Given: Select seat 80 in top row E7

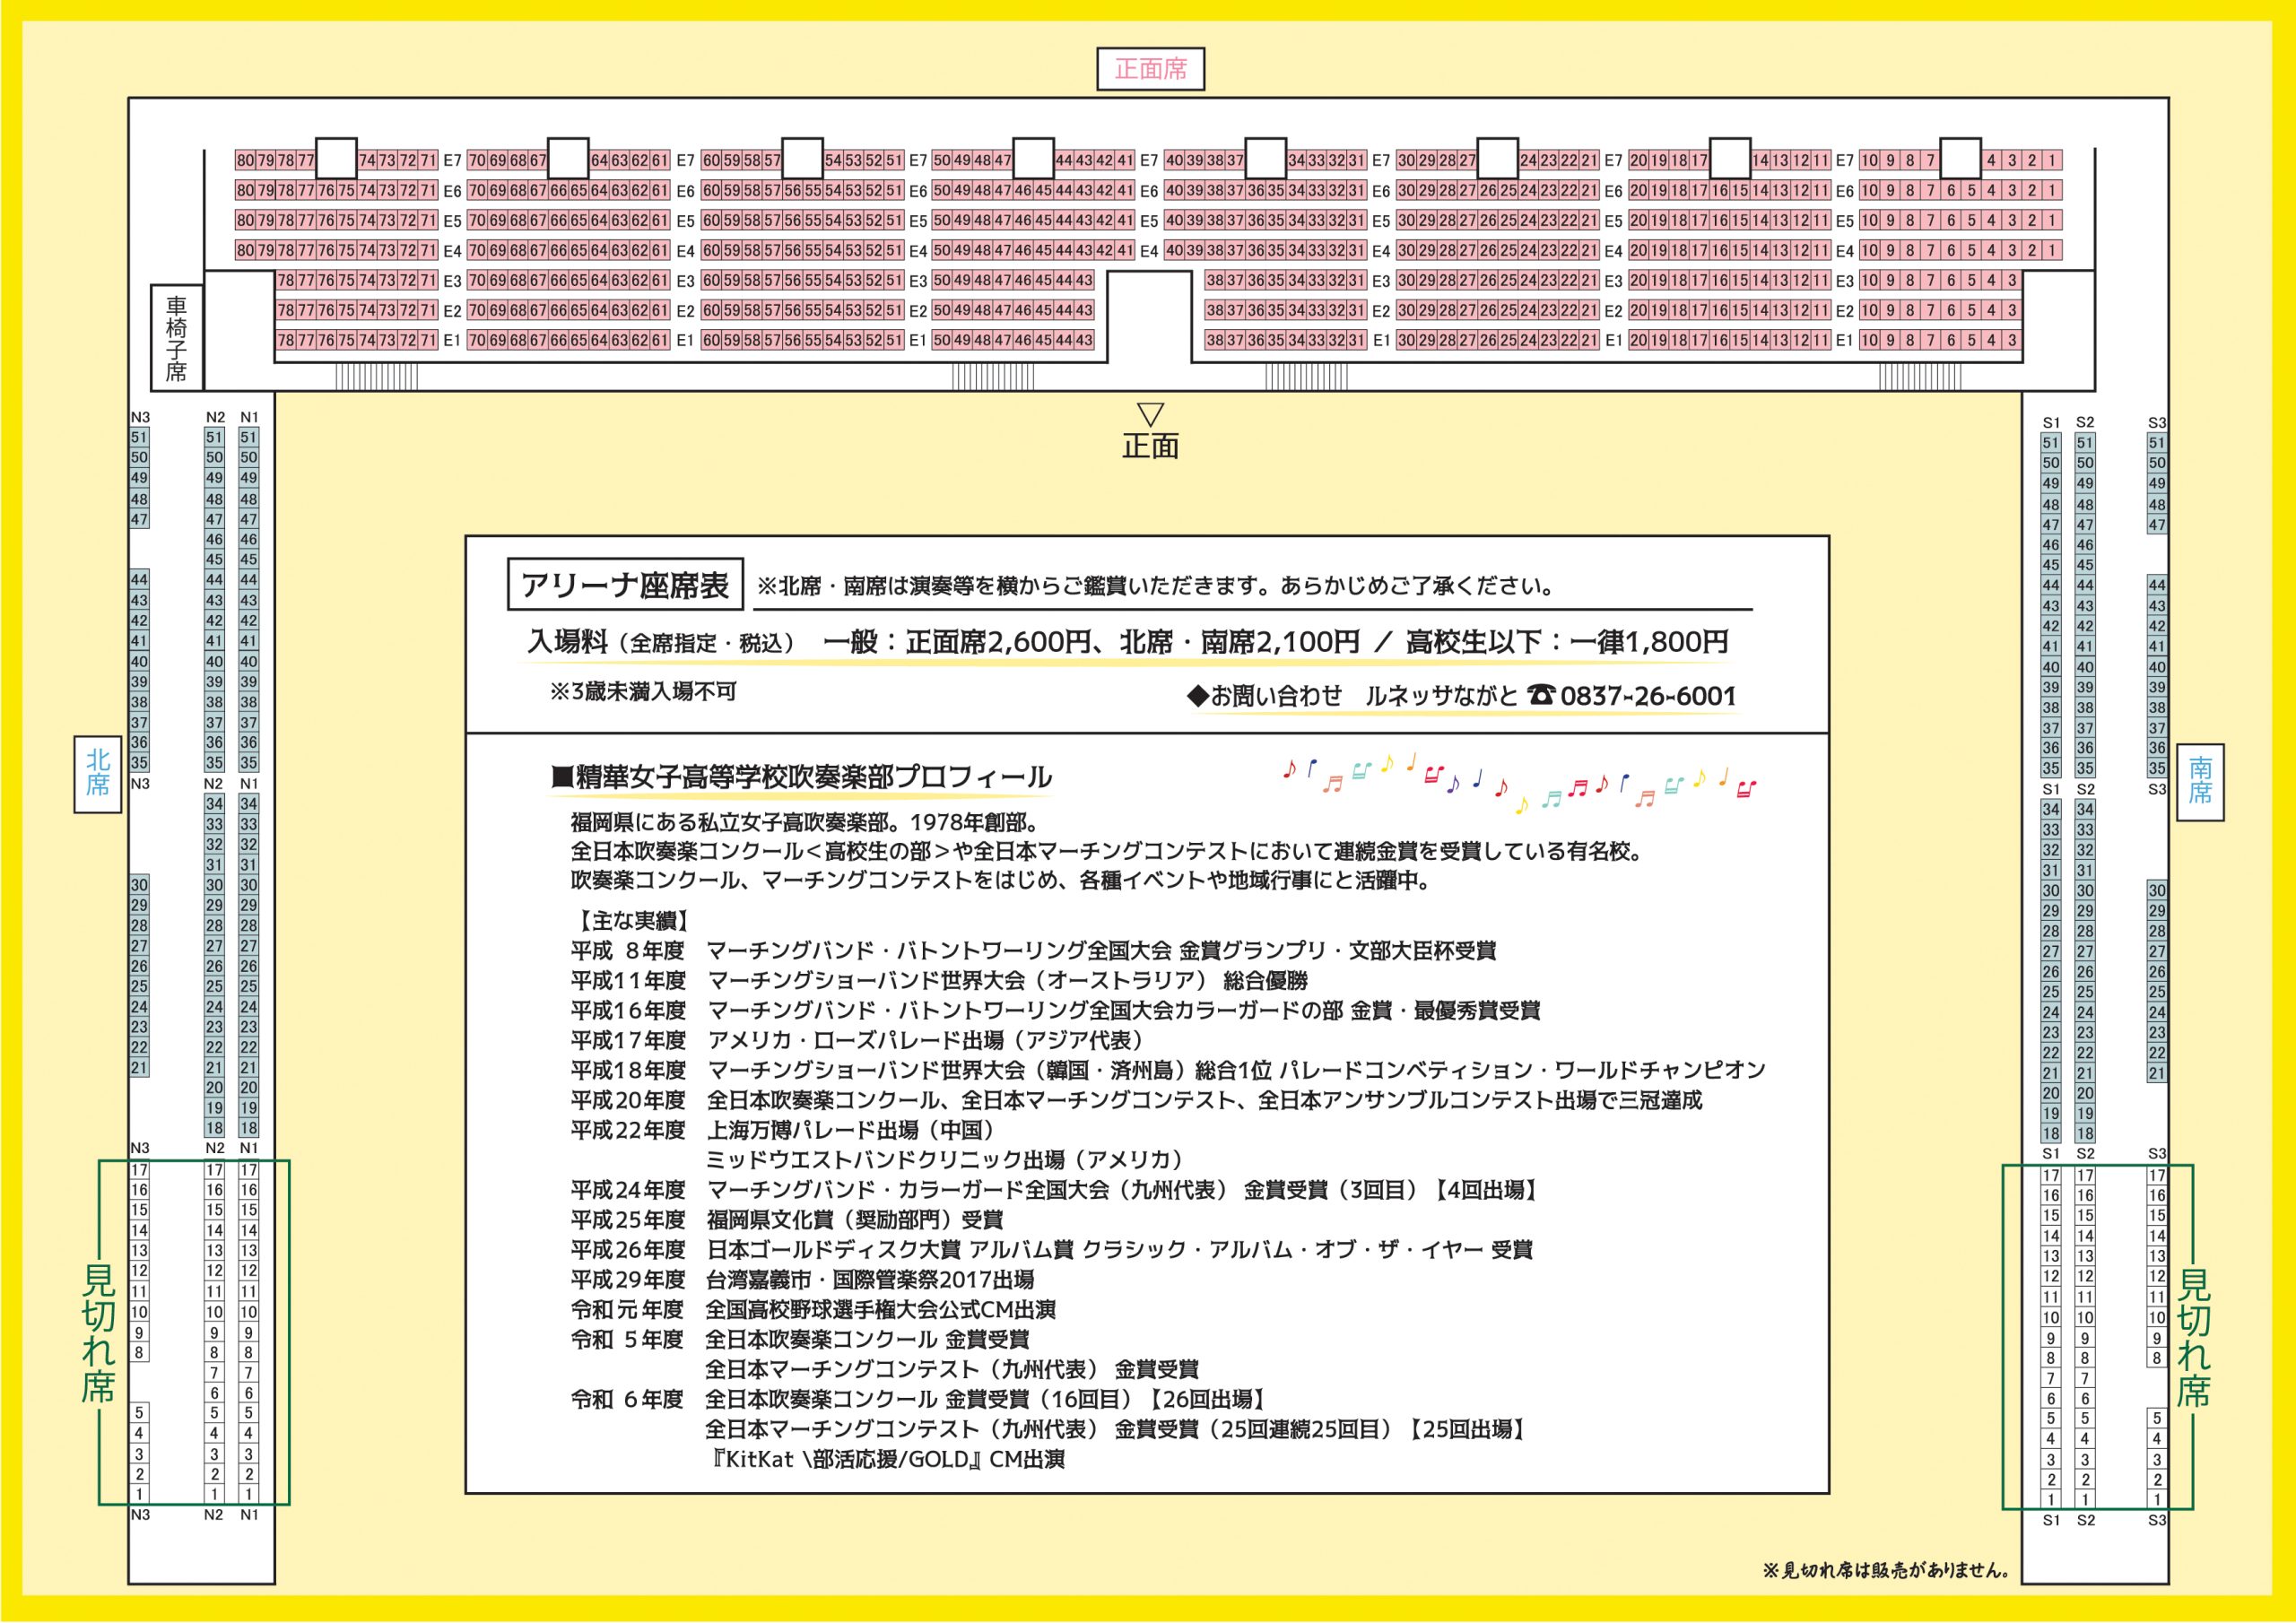Looking at the screenshot, I should coord(245,160).
